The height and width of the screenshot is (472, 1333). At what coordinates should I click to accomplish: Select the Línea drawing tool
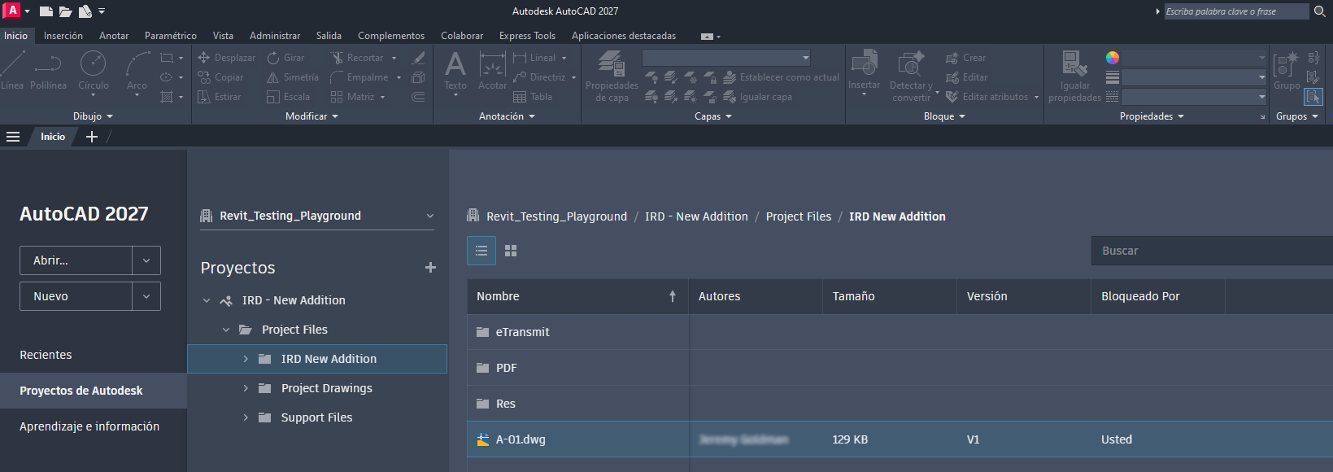click(x=12, y=71)
